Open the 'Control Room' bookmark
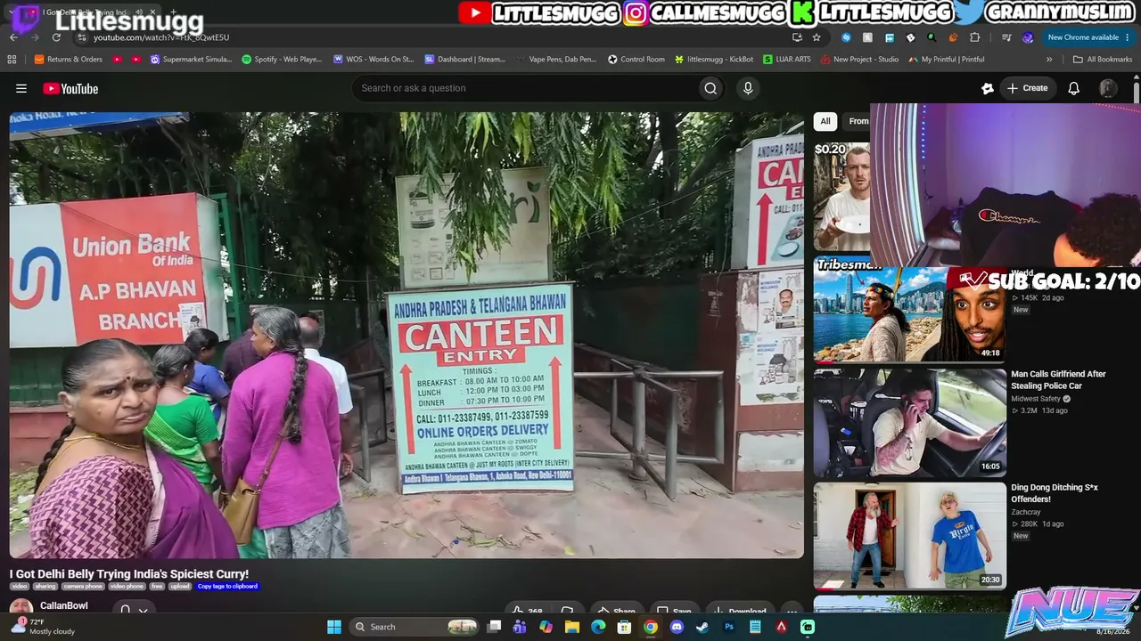 tap(636, 60)
